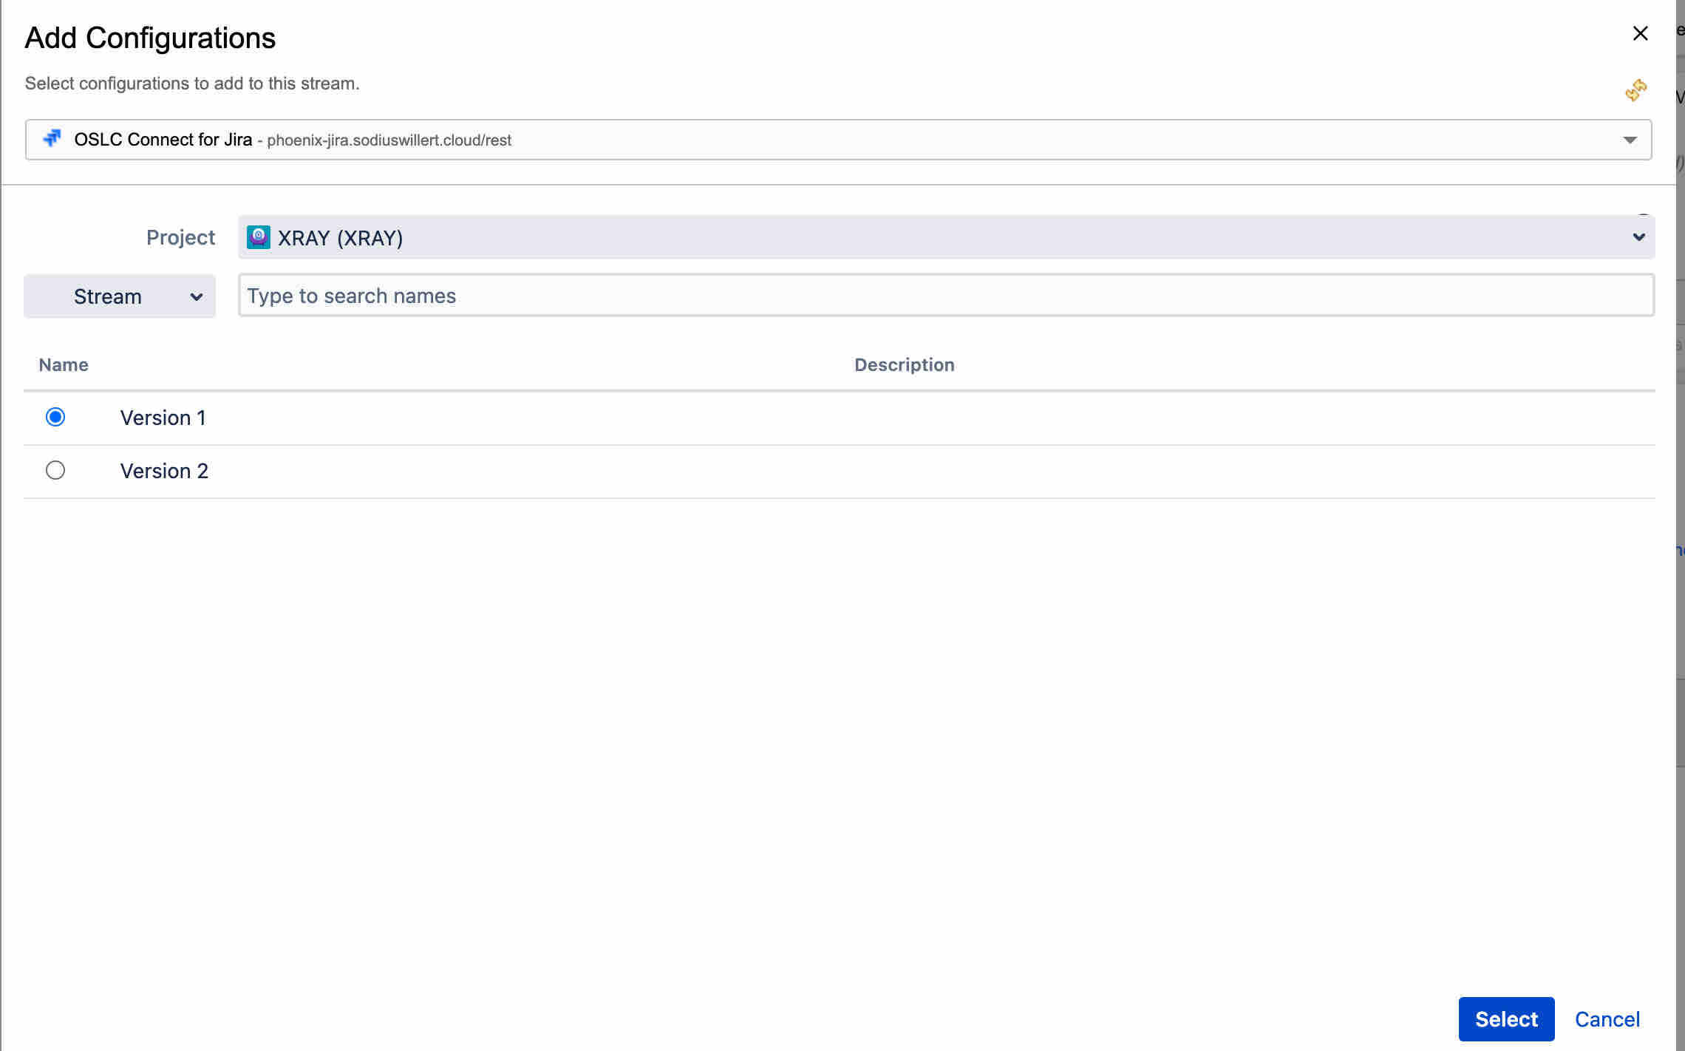
Task: Click the Description column header
Action: (x=904, y=365)
